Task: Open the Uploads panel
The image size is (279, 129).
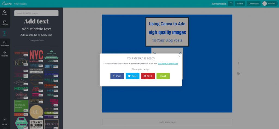Action: 5,54
